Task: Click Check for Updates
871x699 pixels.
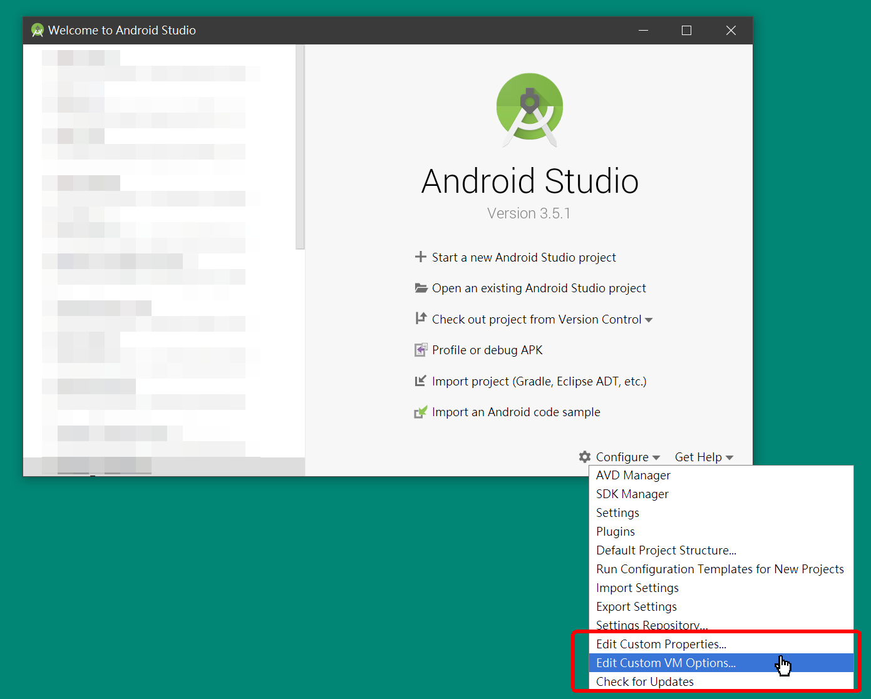Action: click(x=721, y=681)
